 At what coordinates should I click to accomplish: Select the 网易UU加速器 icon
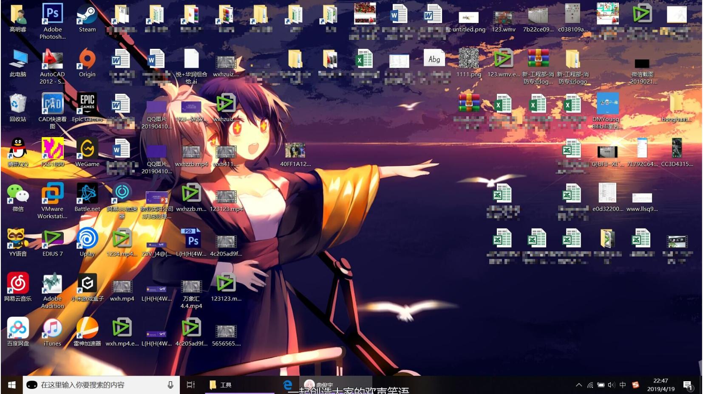pos(122,201)
